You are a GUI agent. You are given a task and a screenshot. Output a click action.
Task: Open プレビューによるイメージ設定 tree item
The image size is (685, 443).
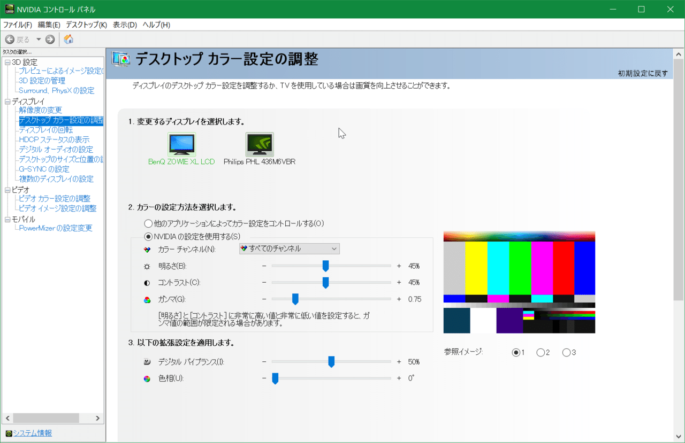click(x=61, y=71)
